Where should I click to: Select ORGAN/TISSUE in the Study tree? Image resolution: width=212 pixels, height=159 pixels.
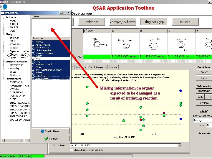[18, 55]
